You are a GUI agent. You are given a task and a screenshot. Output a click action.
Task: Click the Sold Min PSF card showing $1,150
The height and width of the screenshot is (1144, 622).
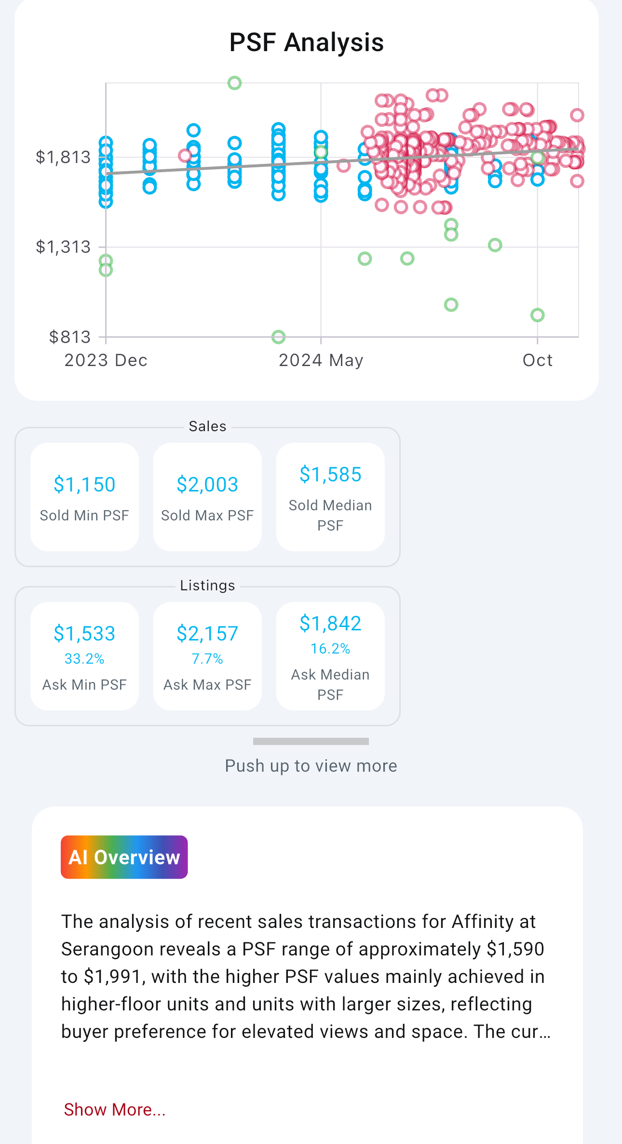click(84, 497)
